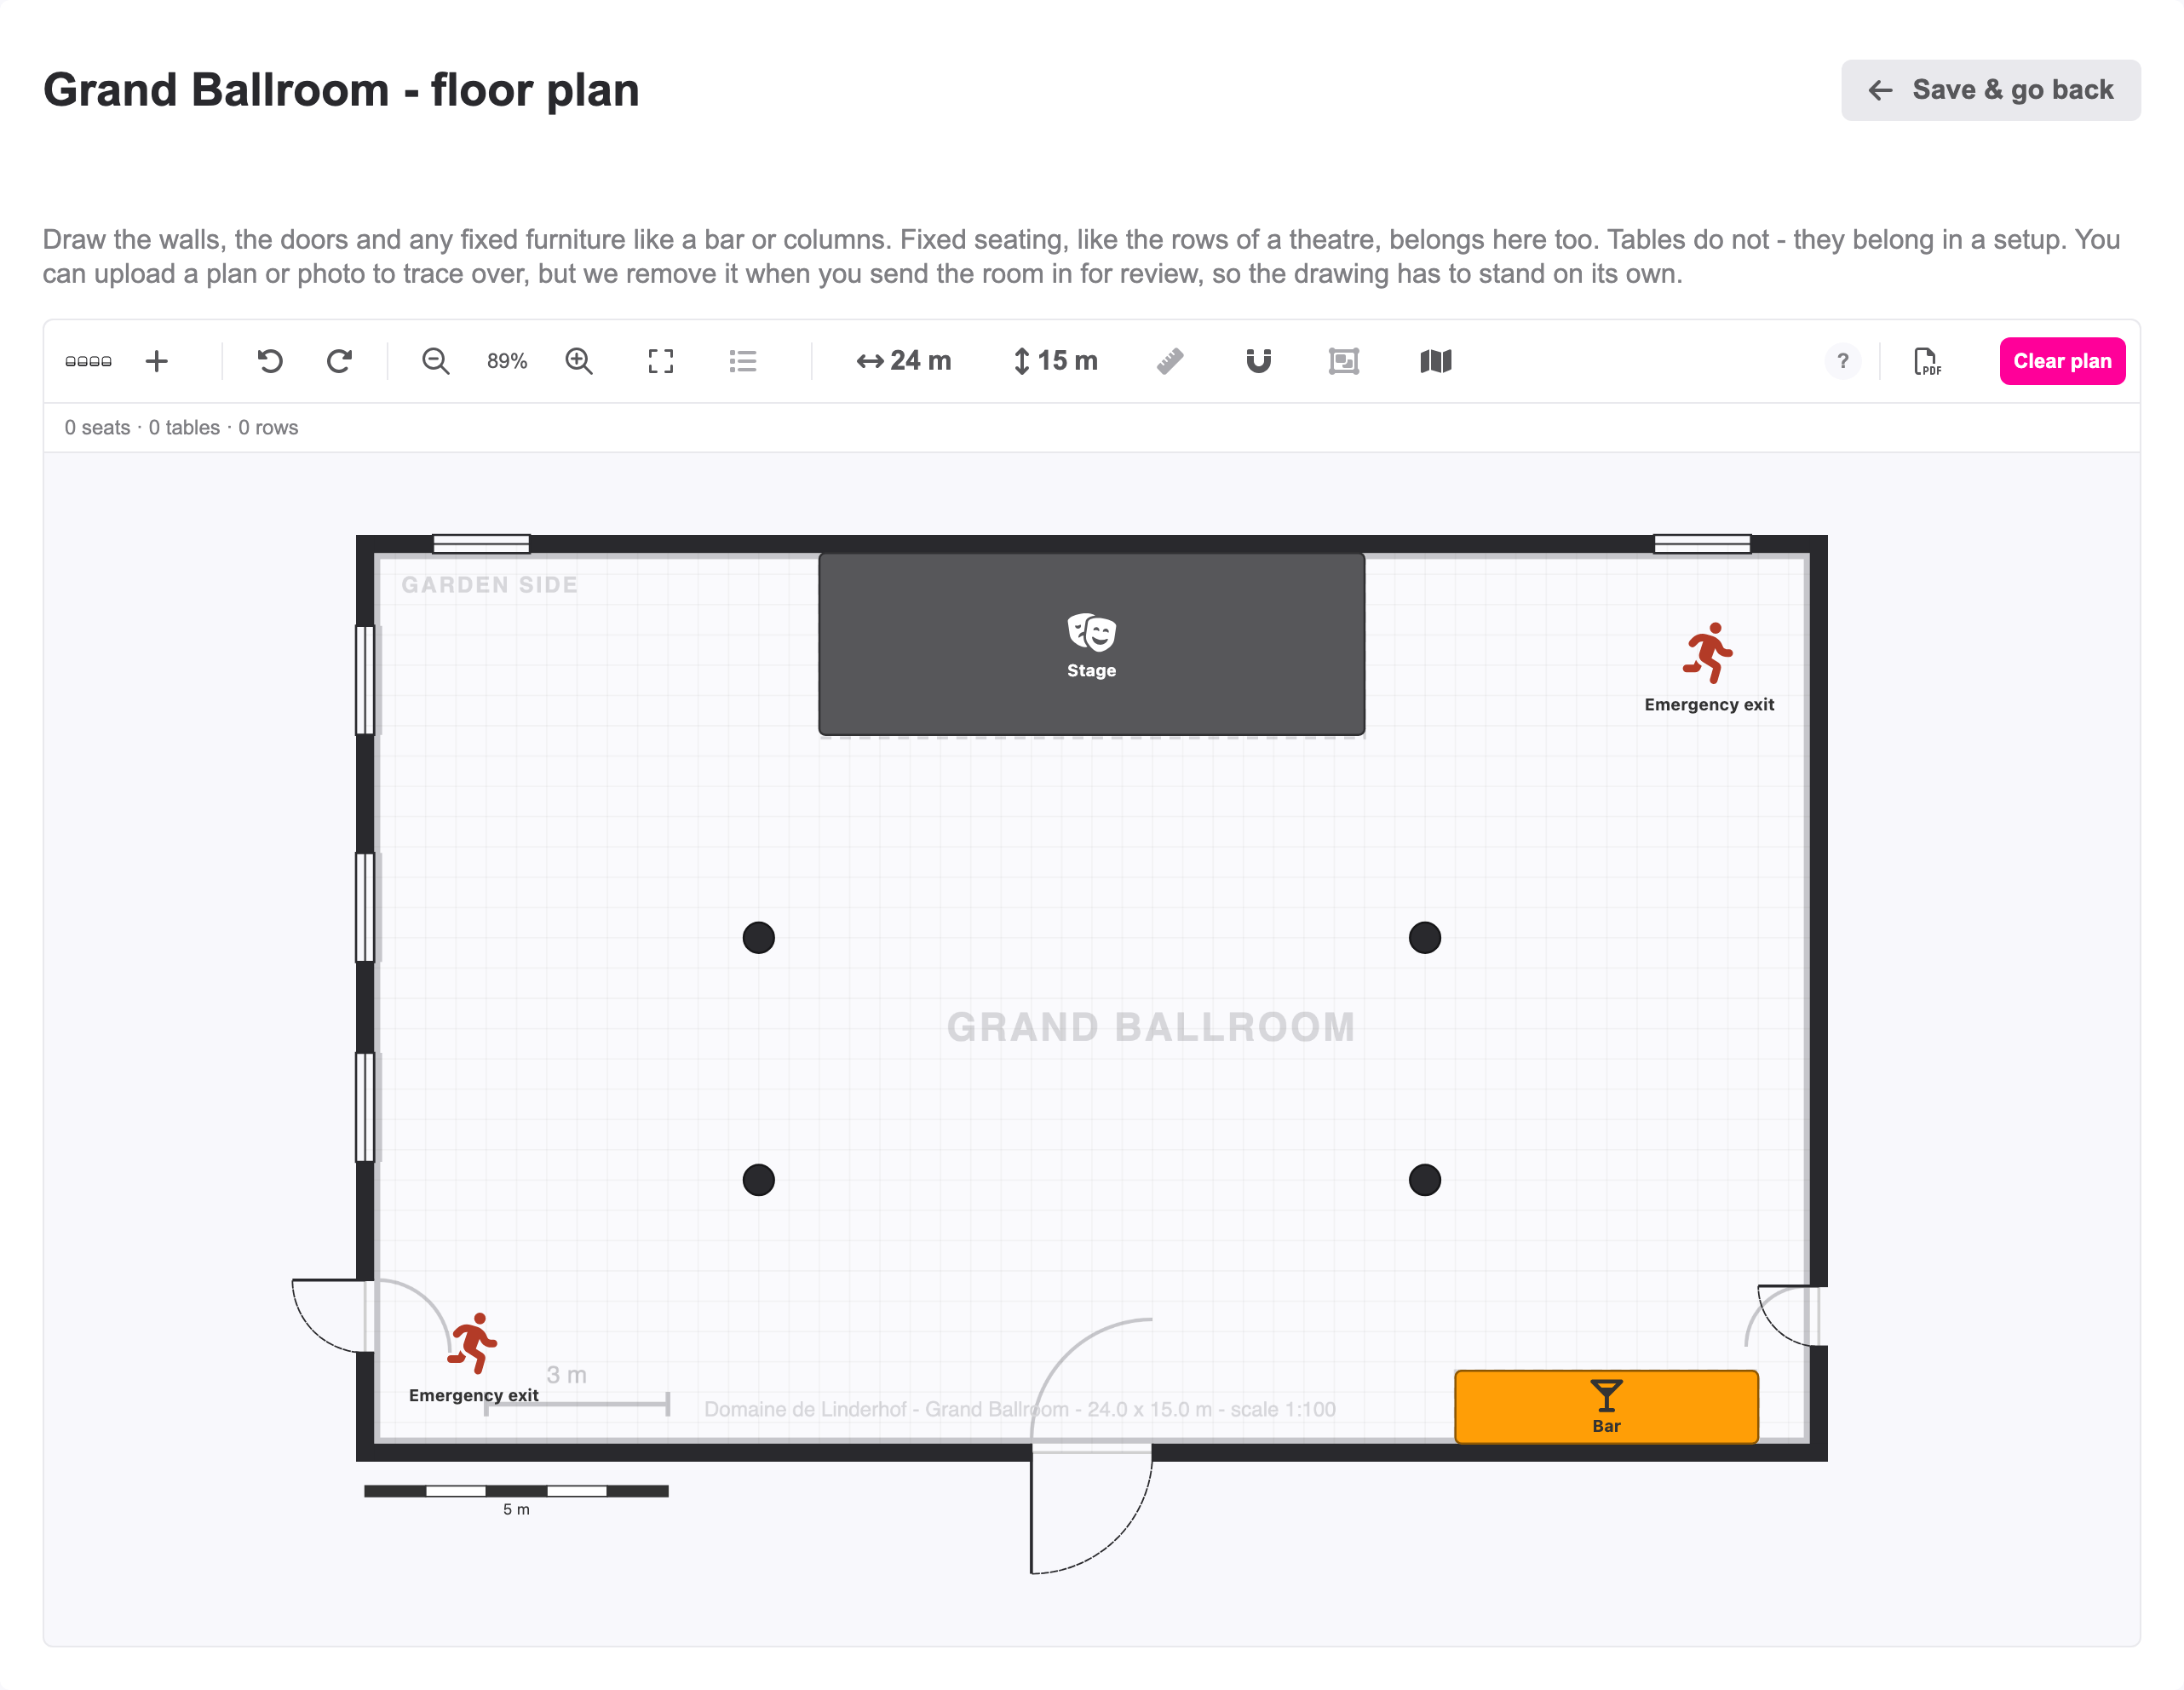Viewport: 2184px width, 1690px height.
Task: Click the plus add-element icon
Action: [x=156, y=361]
